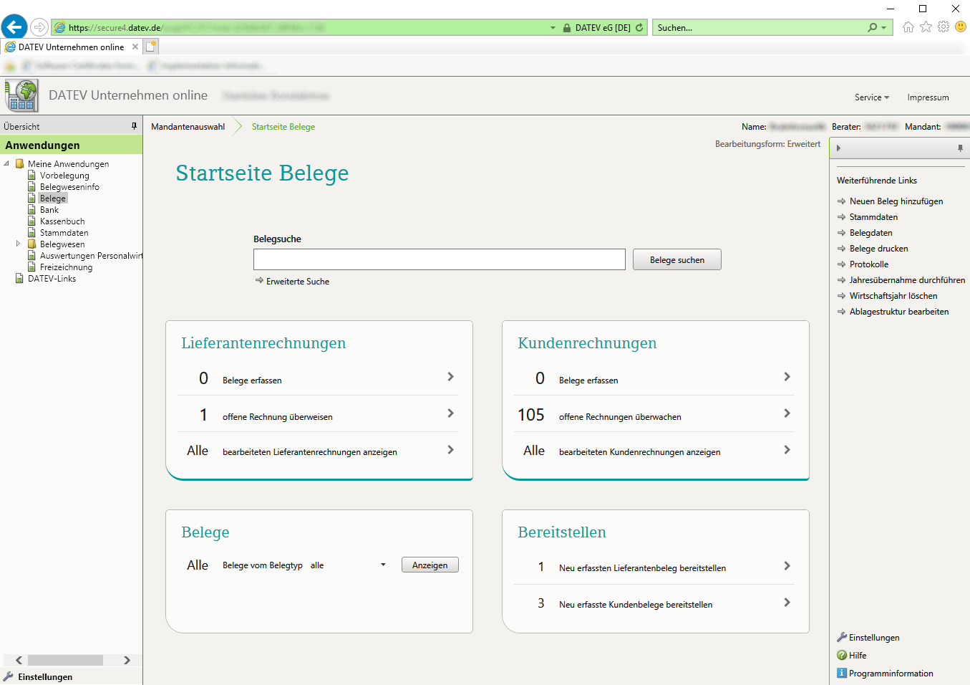This screenshot has height=685, width=970.
Task: Click the search magnifier icon
Action: click(x=872, y=27)
